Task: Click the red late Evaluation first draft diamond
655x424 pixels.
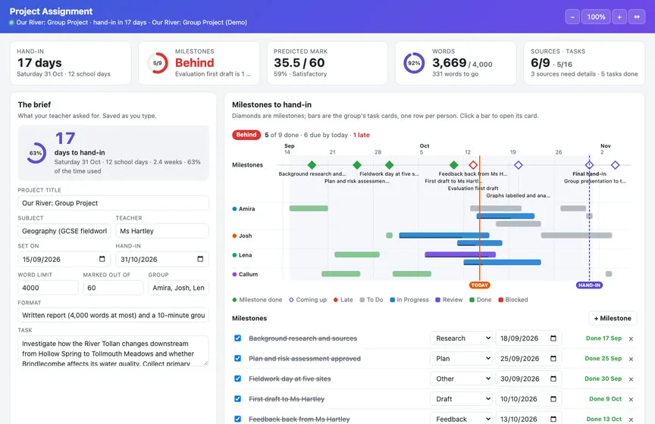Action: tap(473, 165)
